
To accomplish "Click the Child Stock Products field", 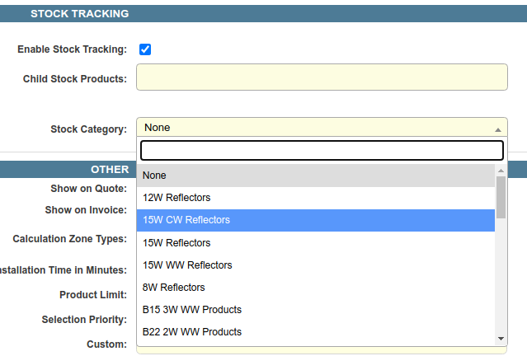I will pos(322,77).
